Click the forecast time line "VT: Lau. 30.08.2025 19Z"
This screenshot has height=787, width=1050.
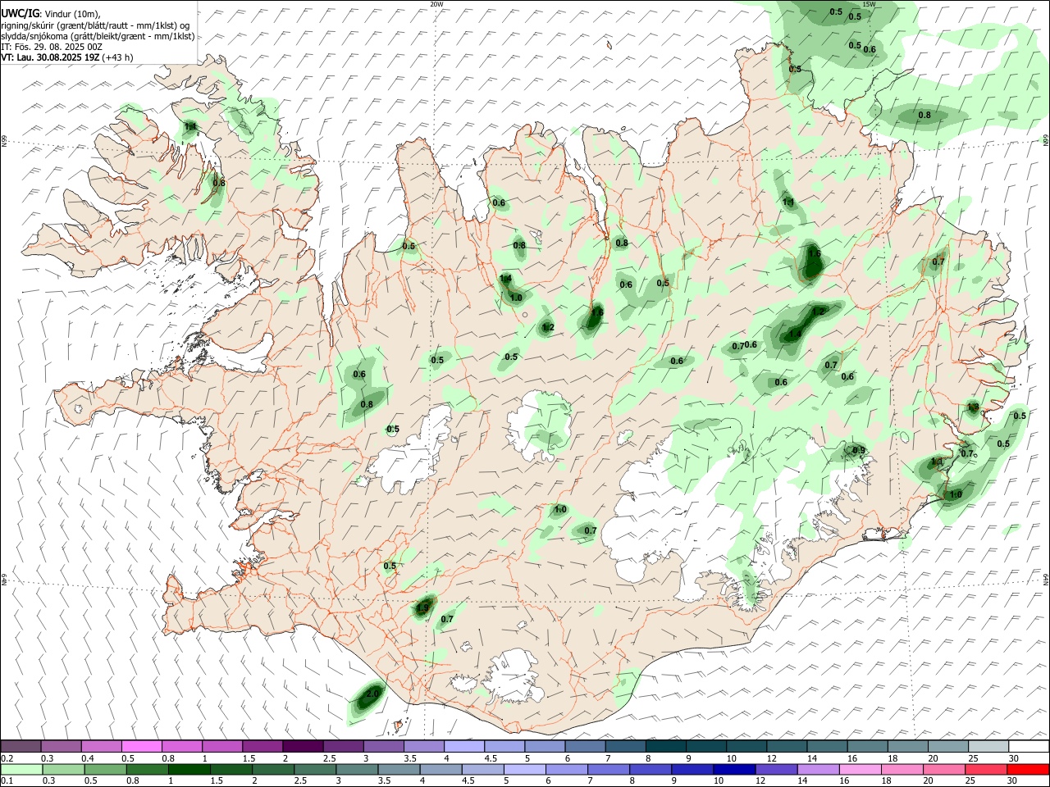click(51, 57)
